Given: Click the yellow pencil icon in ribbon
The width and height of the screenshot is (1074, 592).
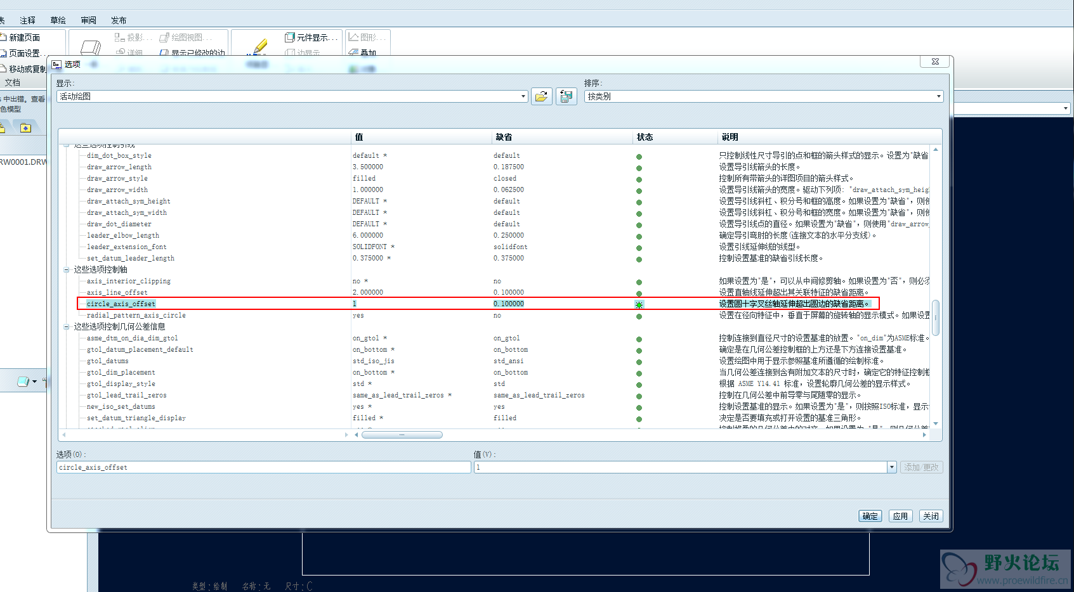Looking at the screenshot, I should coord(259,47).
